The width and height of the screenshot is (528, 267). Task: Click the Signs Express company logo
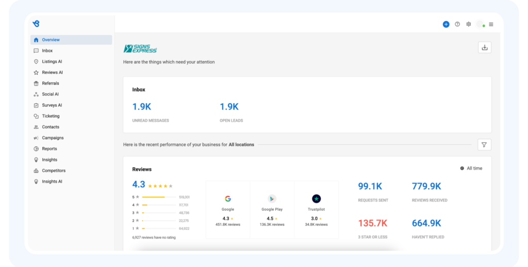point(140,49)
